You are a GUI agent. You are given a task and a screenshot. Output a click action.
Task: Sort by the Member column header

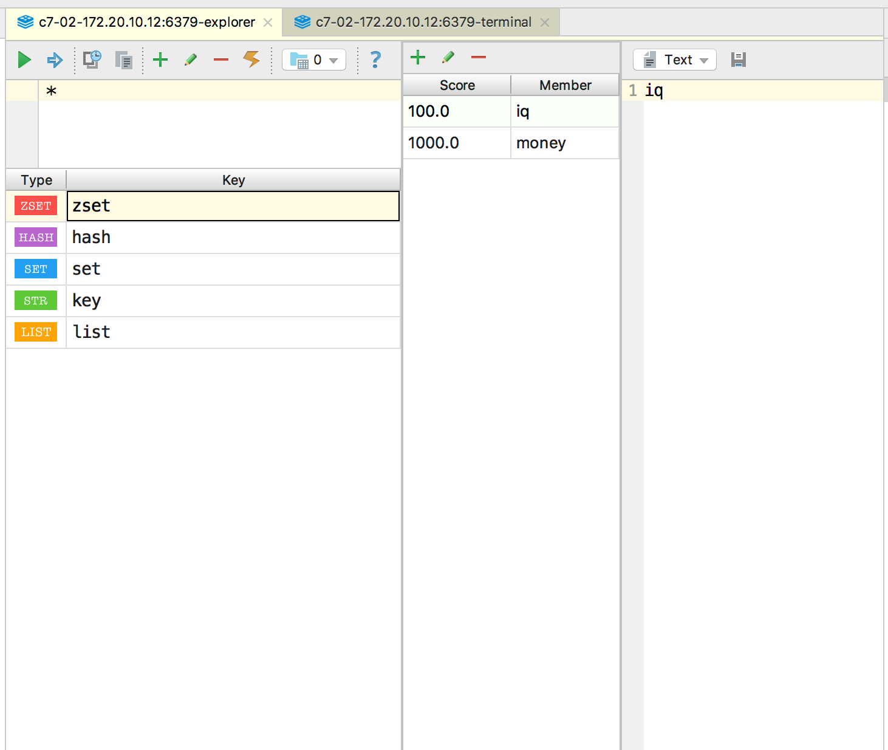[x=565, y=85]
